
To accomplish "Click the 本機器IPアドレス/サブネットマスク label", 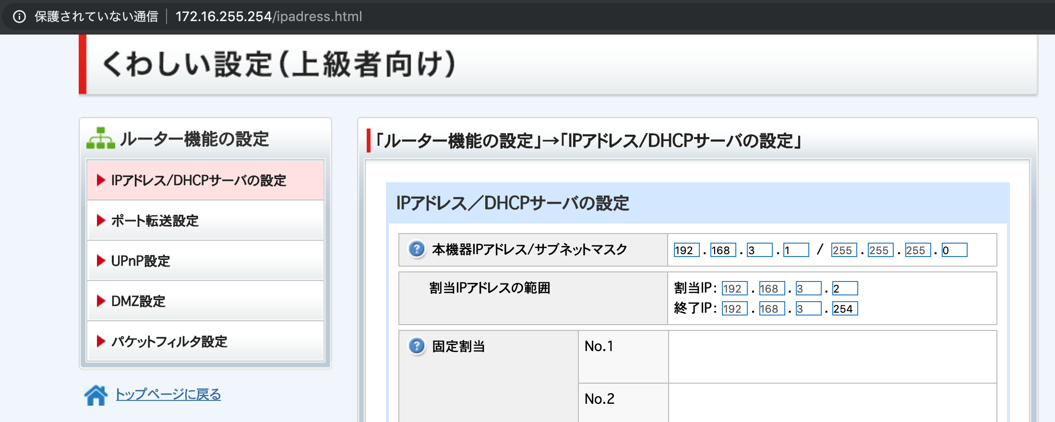I will 529,249.
